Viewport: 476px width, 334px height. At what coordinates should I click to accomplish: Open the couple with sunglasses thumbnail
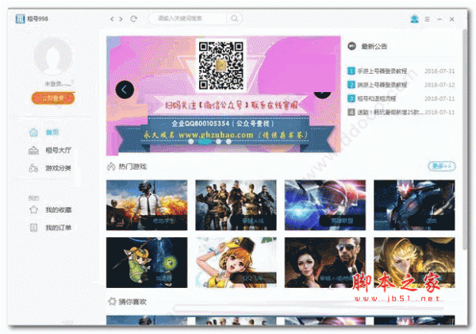(x=325, y=263)
